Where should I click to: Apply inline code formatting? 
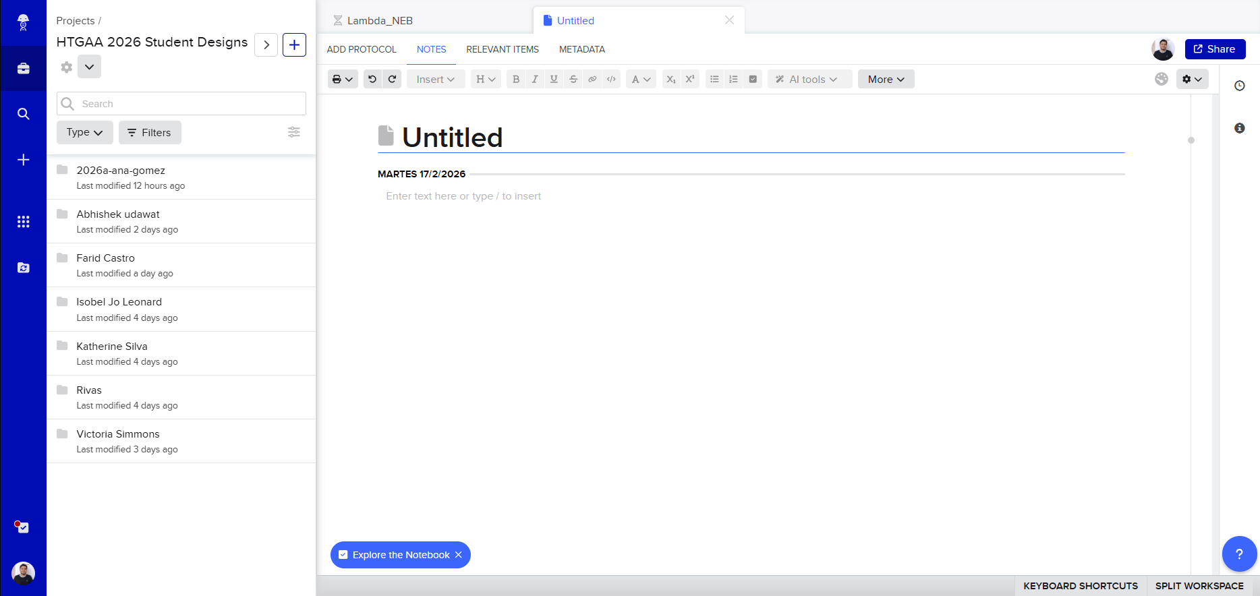[611, 79]
